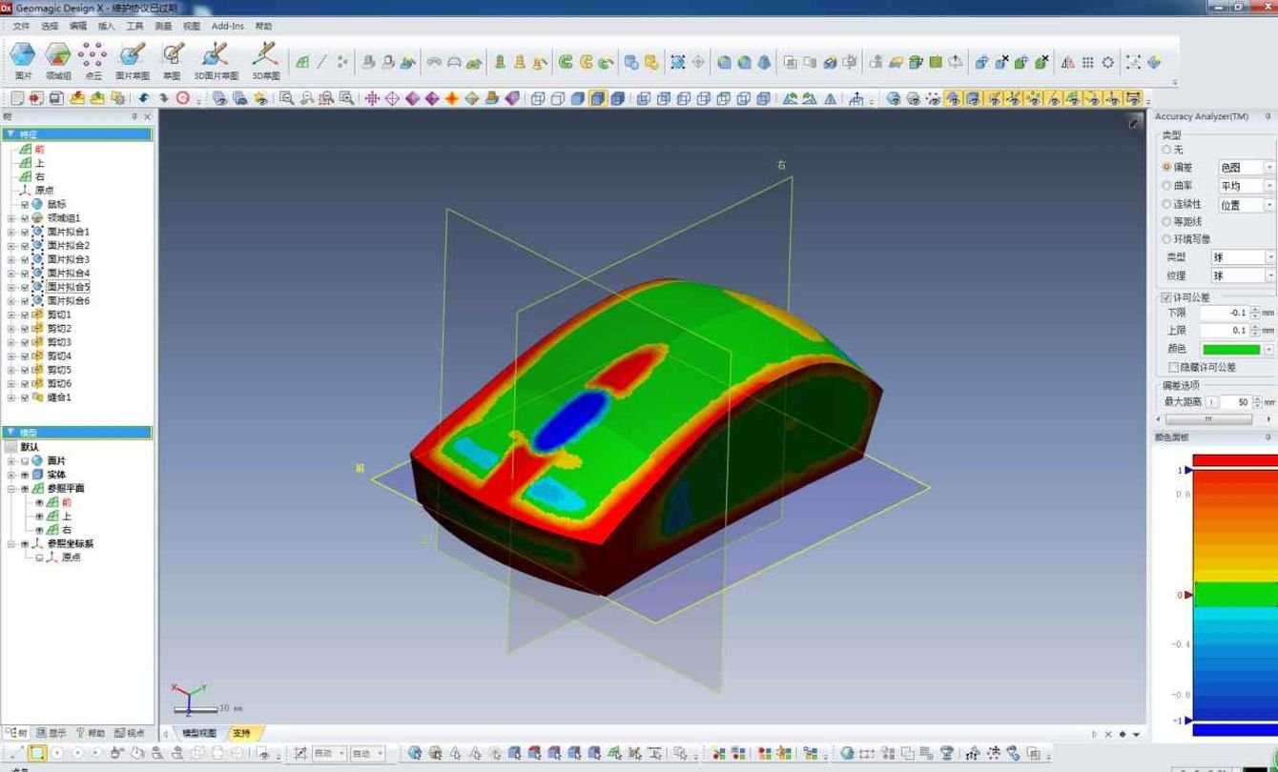
Task: Click the green 颜色 tolerance color swatch
Action: [x=1231, y=349]
